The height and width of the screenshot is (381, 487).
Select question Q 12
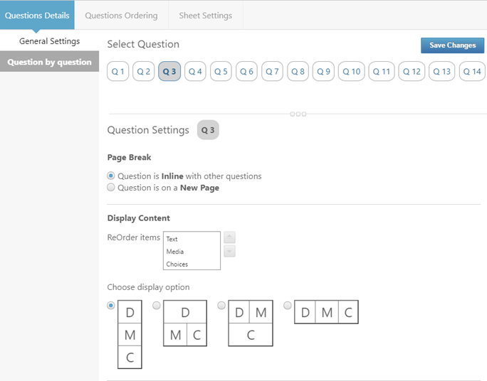(x=412, y=72)
